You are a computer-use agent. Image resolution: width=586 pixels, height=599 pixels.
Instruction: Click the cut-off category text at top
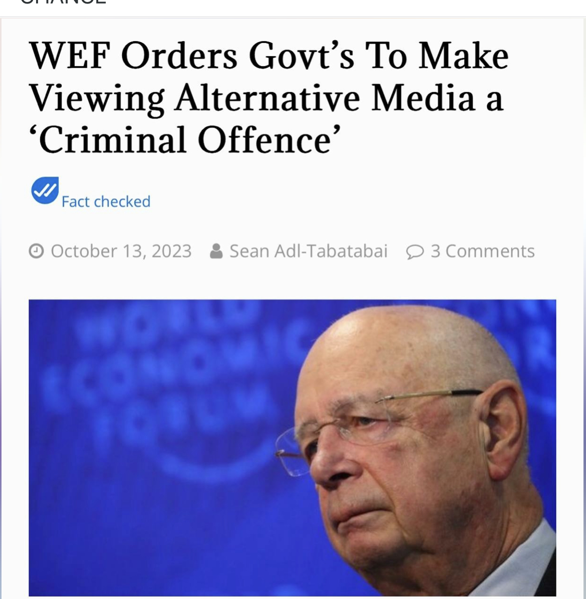(x=63, y=2)
